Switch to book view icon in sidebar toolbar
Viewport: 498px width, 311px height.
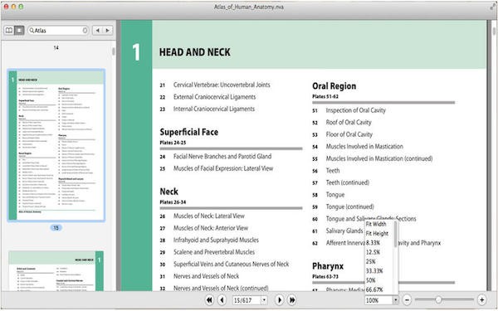pos(9,31)
